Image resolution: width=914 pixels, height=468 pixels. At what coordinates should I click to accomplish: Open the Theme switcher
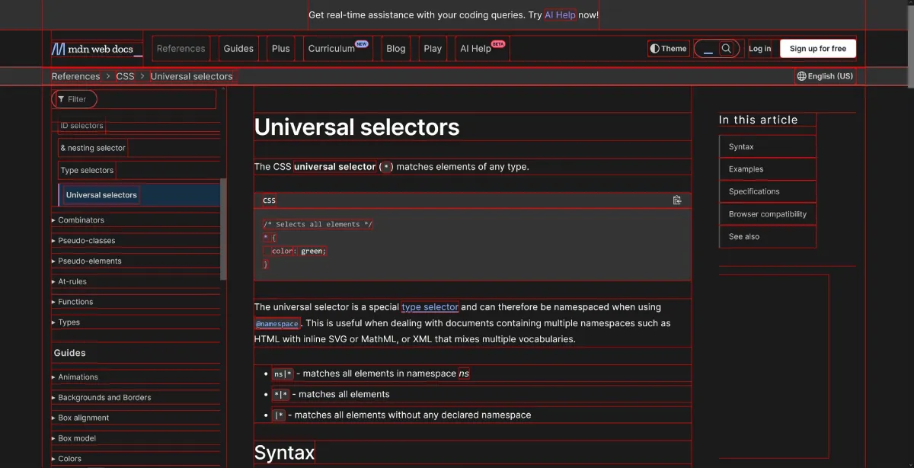coord(668,49)
